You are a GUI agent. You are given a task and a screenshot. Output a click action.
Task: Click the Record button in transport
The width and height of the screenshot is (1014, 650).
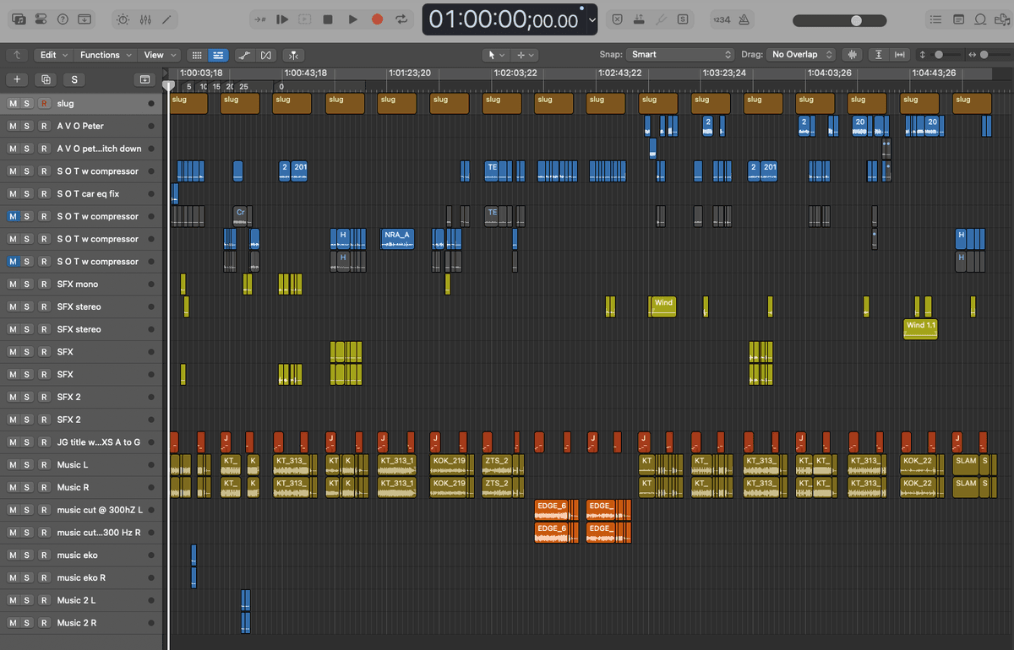click(377, 19)
